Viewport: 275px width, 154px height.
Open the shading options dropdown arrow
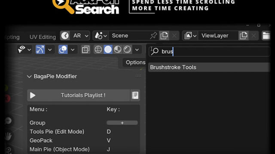coord(137,50)
